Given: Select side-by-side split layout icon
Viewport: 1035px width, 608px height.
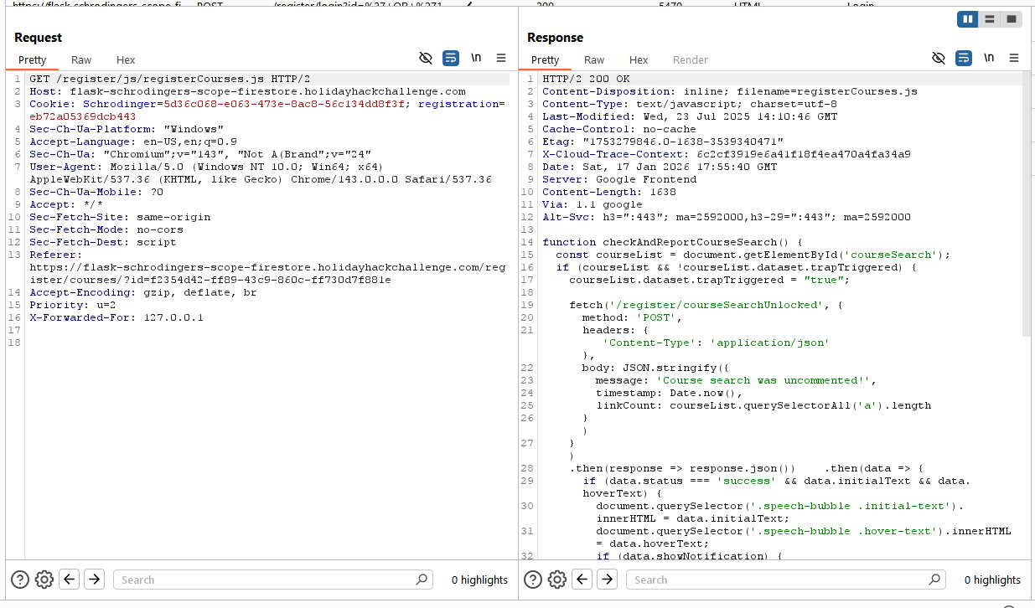Looking at the screenshot, I should coord(968,18).
